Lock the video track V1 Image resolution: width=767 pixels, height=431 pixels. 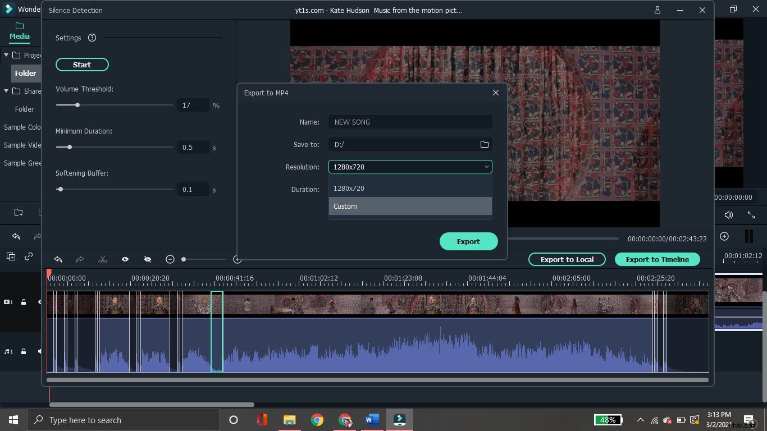pyautogui.click(x=23, y=302)
